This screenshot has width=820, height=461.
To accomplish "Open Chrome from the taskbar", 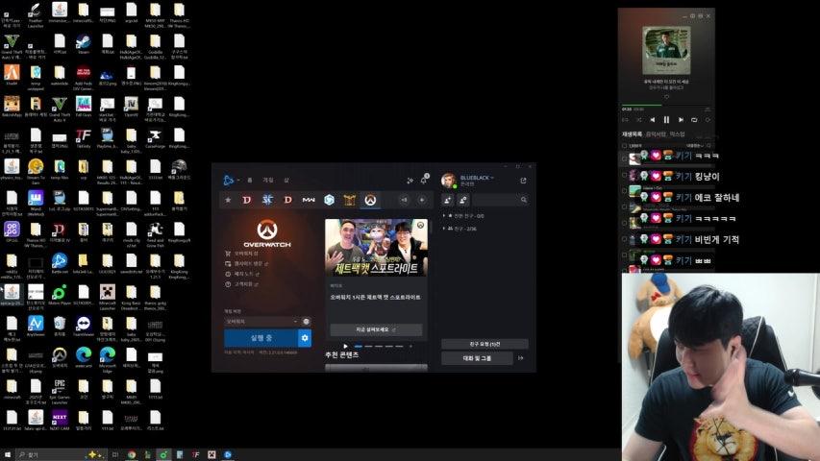I will 132,454.
